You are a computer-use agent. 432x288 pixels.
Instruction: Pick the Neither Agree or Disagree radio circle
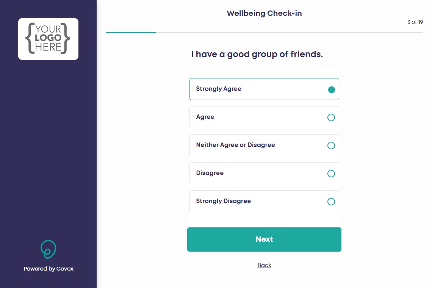331,146
